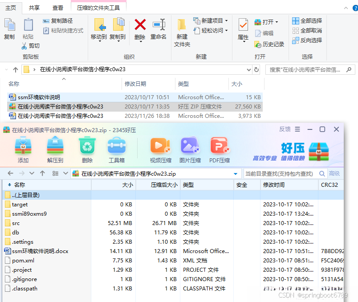Expand the 好压 archive path dropdown
The image size is (358, 302).
(x=236, y=174)
